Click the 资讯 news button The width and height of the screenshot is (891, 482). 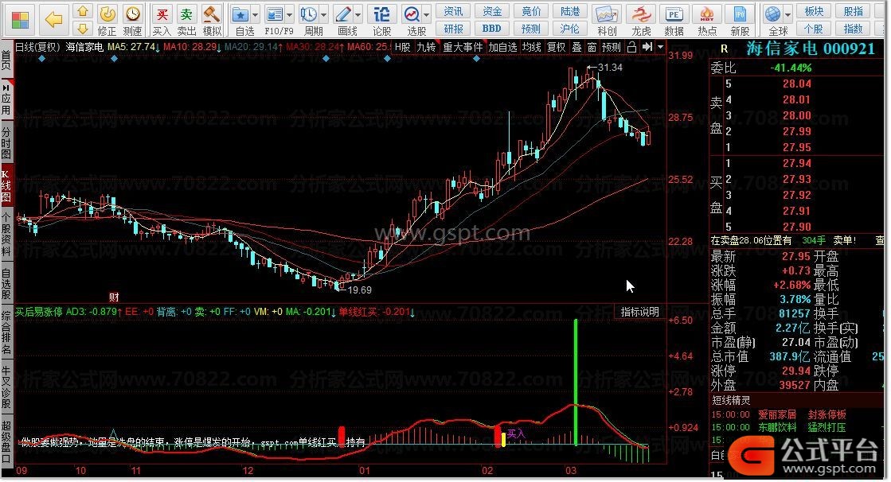pos(453,11)
